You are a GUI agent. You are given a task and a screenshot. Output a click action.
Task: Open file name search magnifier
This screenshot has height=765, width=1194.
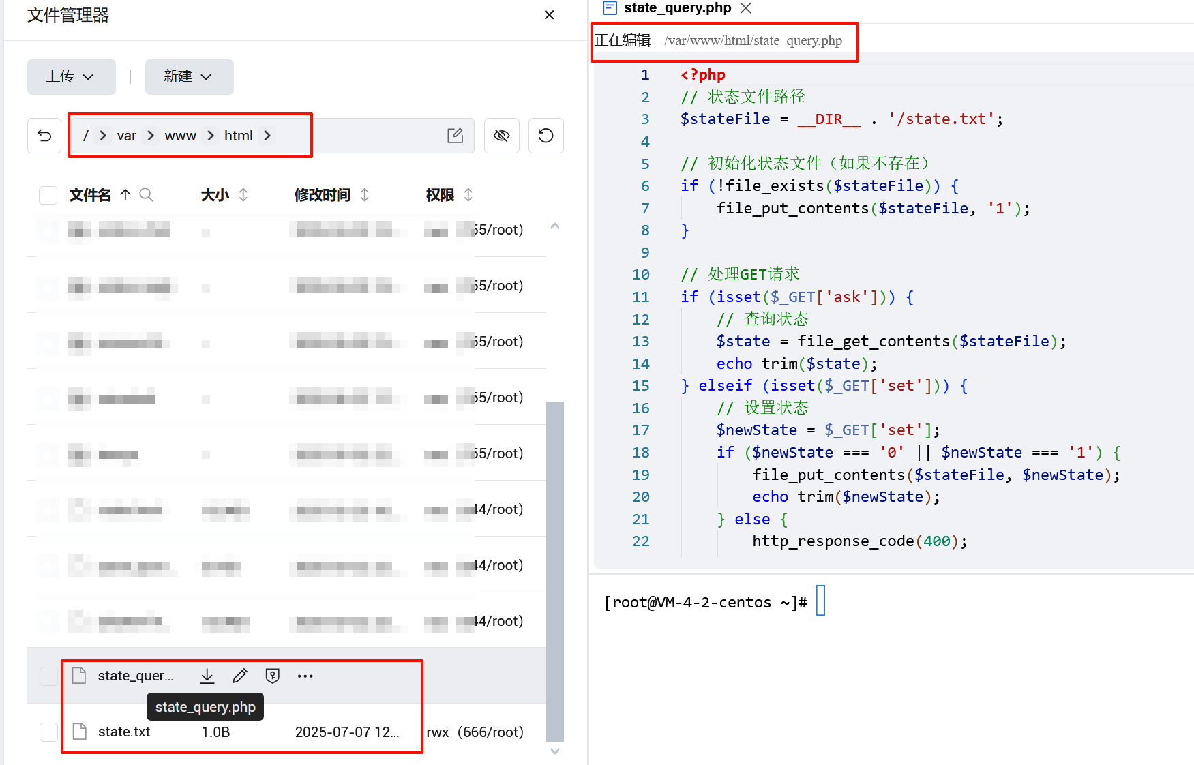tap(146, 195)
